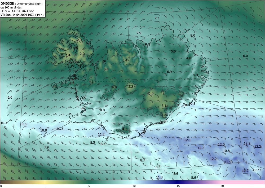265x188 pixels.
Task: Click the 11.2 value on the map
Action: [x=101, y=134]
